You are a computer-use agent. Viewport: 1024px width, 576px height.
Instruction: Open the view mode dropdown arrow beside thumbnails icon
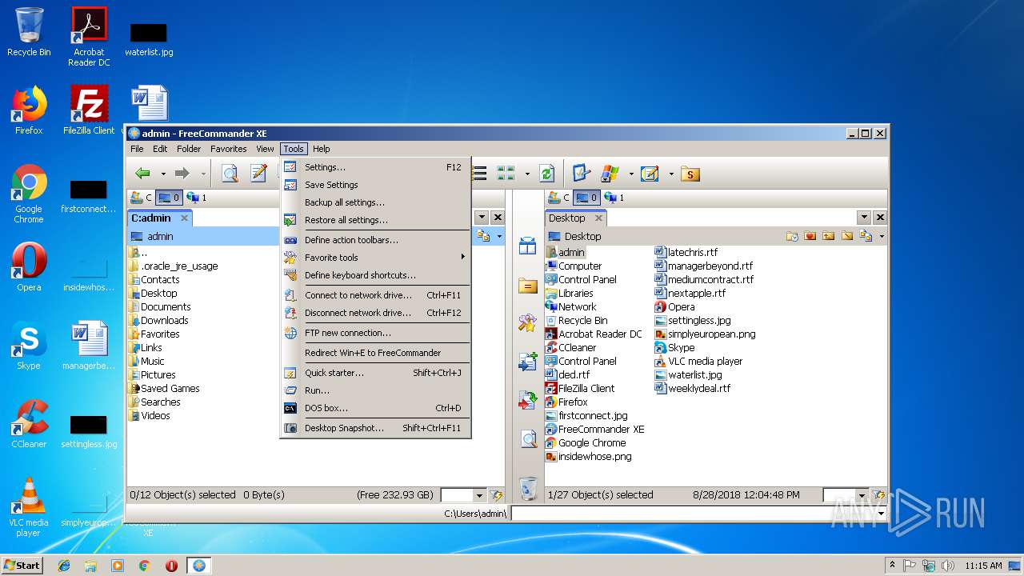point(526,174)
